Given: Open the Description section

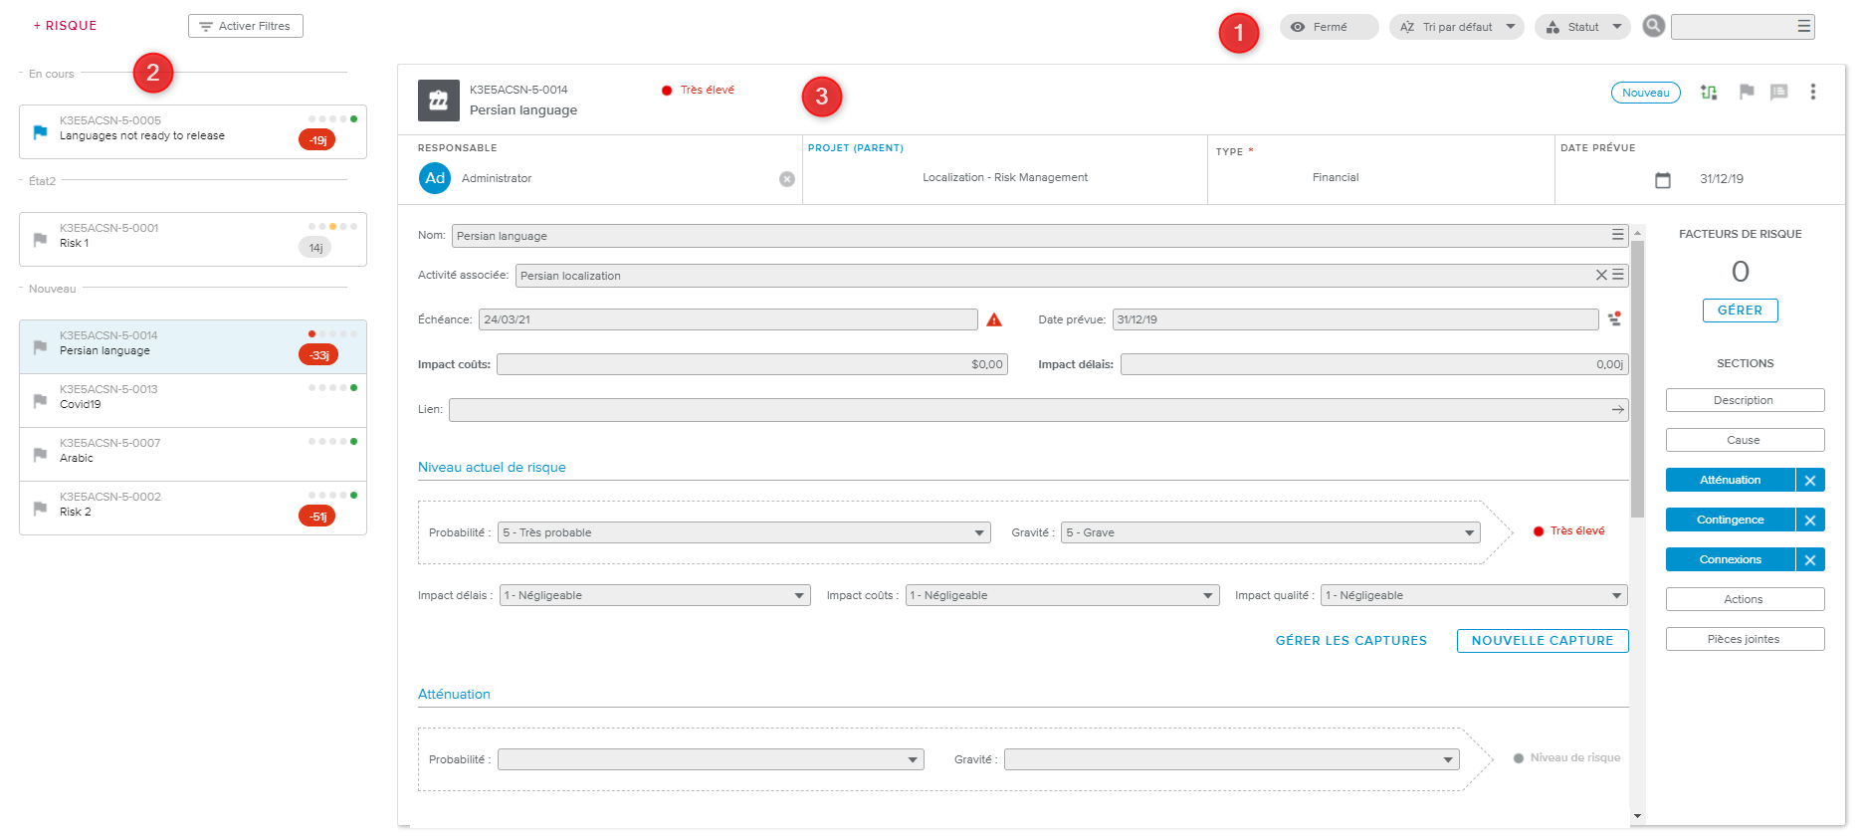Looking at the screenshot, I should coord(1744,400).
